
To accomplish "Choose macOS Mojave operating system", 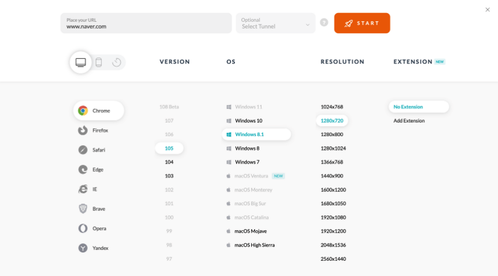I will (246, 231).
